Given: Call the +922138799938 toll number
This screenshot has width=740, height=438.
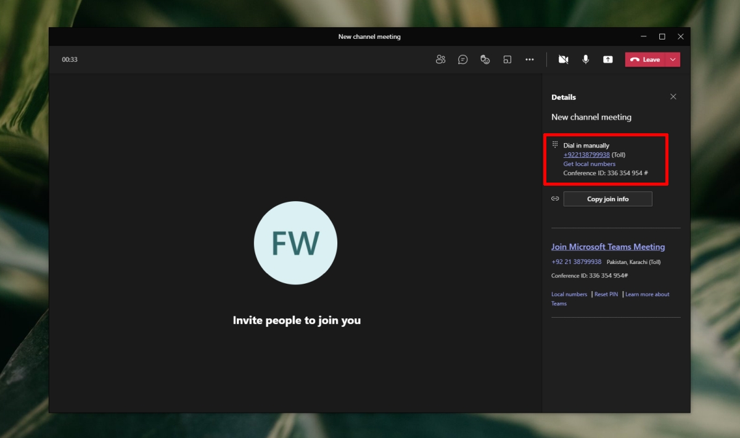Looking at the screenshot, I should pos(586,155).
